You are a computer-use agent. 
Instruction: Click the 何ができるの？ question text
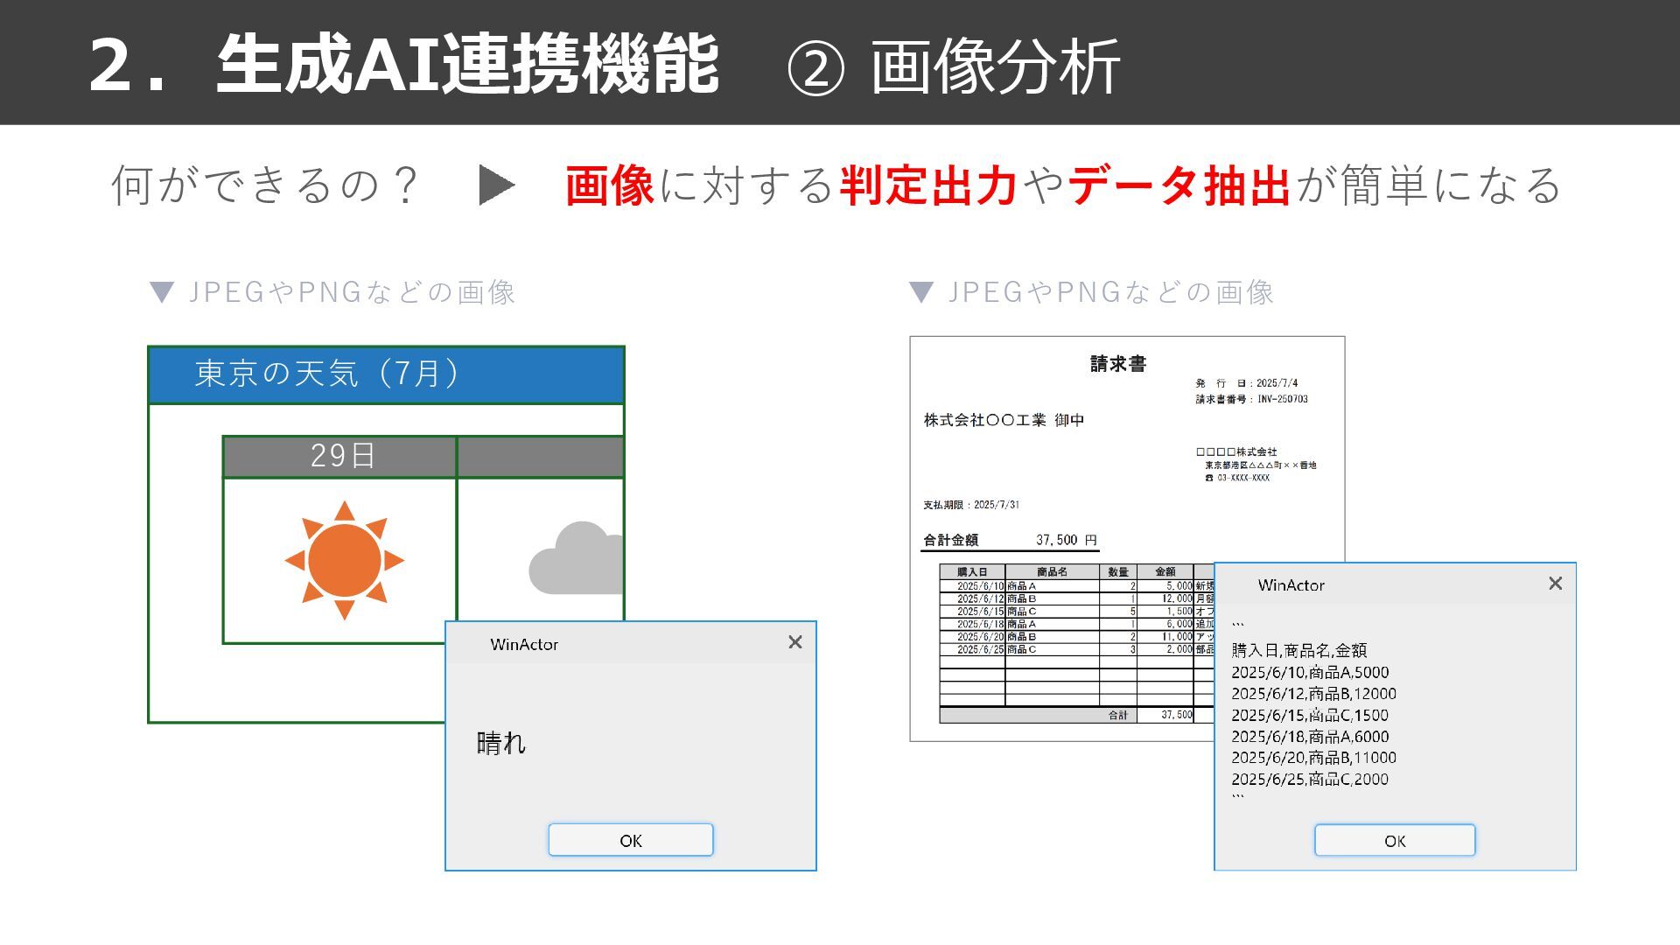(268, 185)
